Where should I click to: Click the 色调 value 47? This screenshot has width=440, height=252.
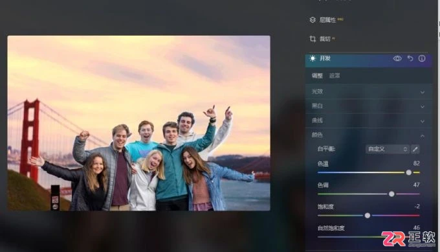417,185
